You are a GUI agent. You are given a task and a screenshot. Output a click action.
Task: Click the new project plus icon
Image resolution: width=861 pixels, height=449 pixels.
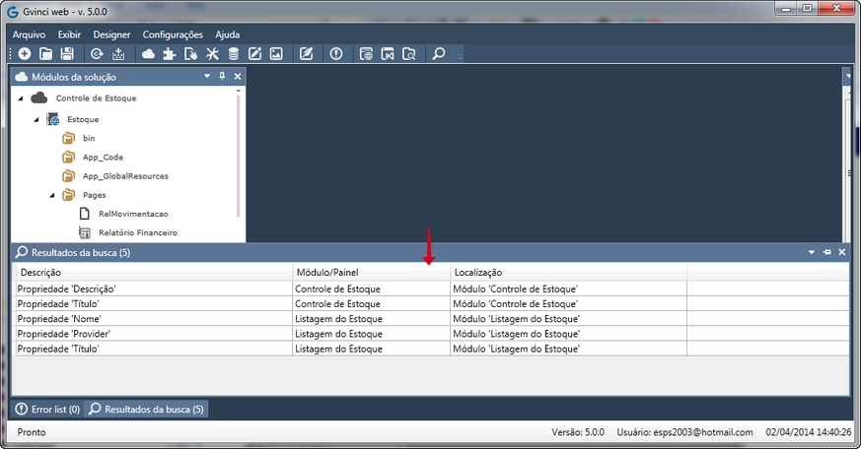24,54
